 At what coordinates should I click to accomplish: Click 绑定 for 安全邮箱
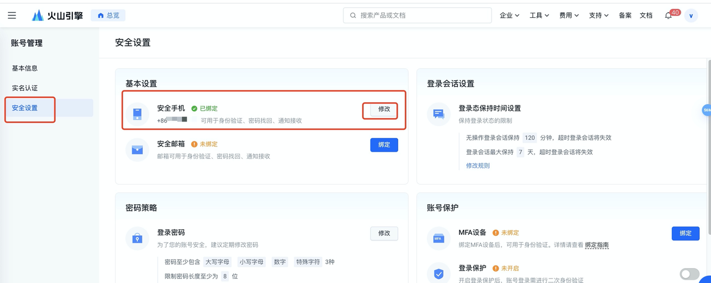pyautogui.click(x=384, y=145)
